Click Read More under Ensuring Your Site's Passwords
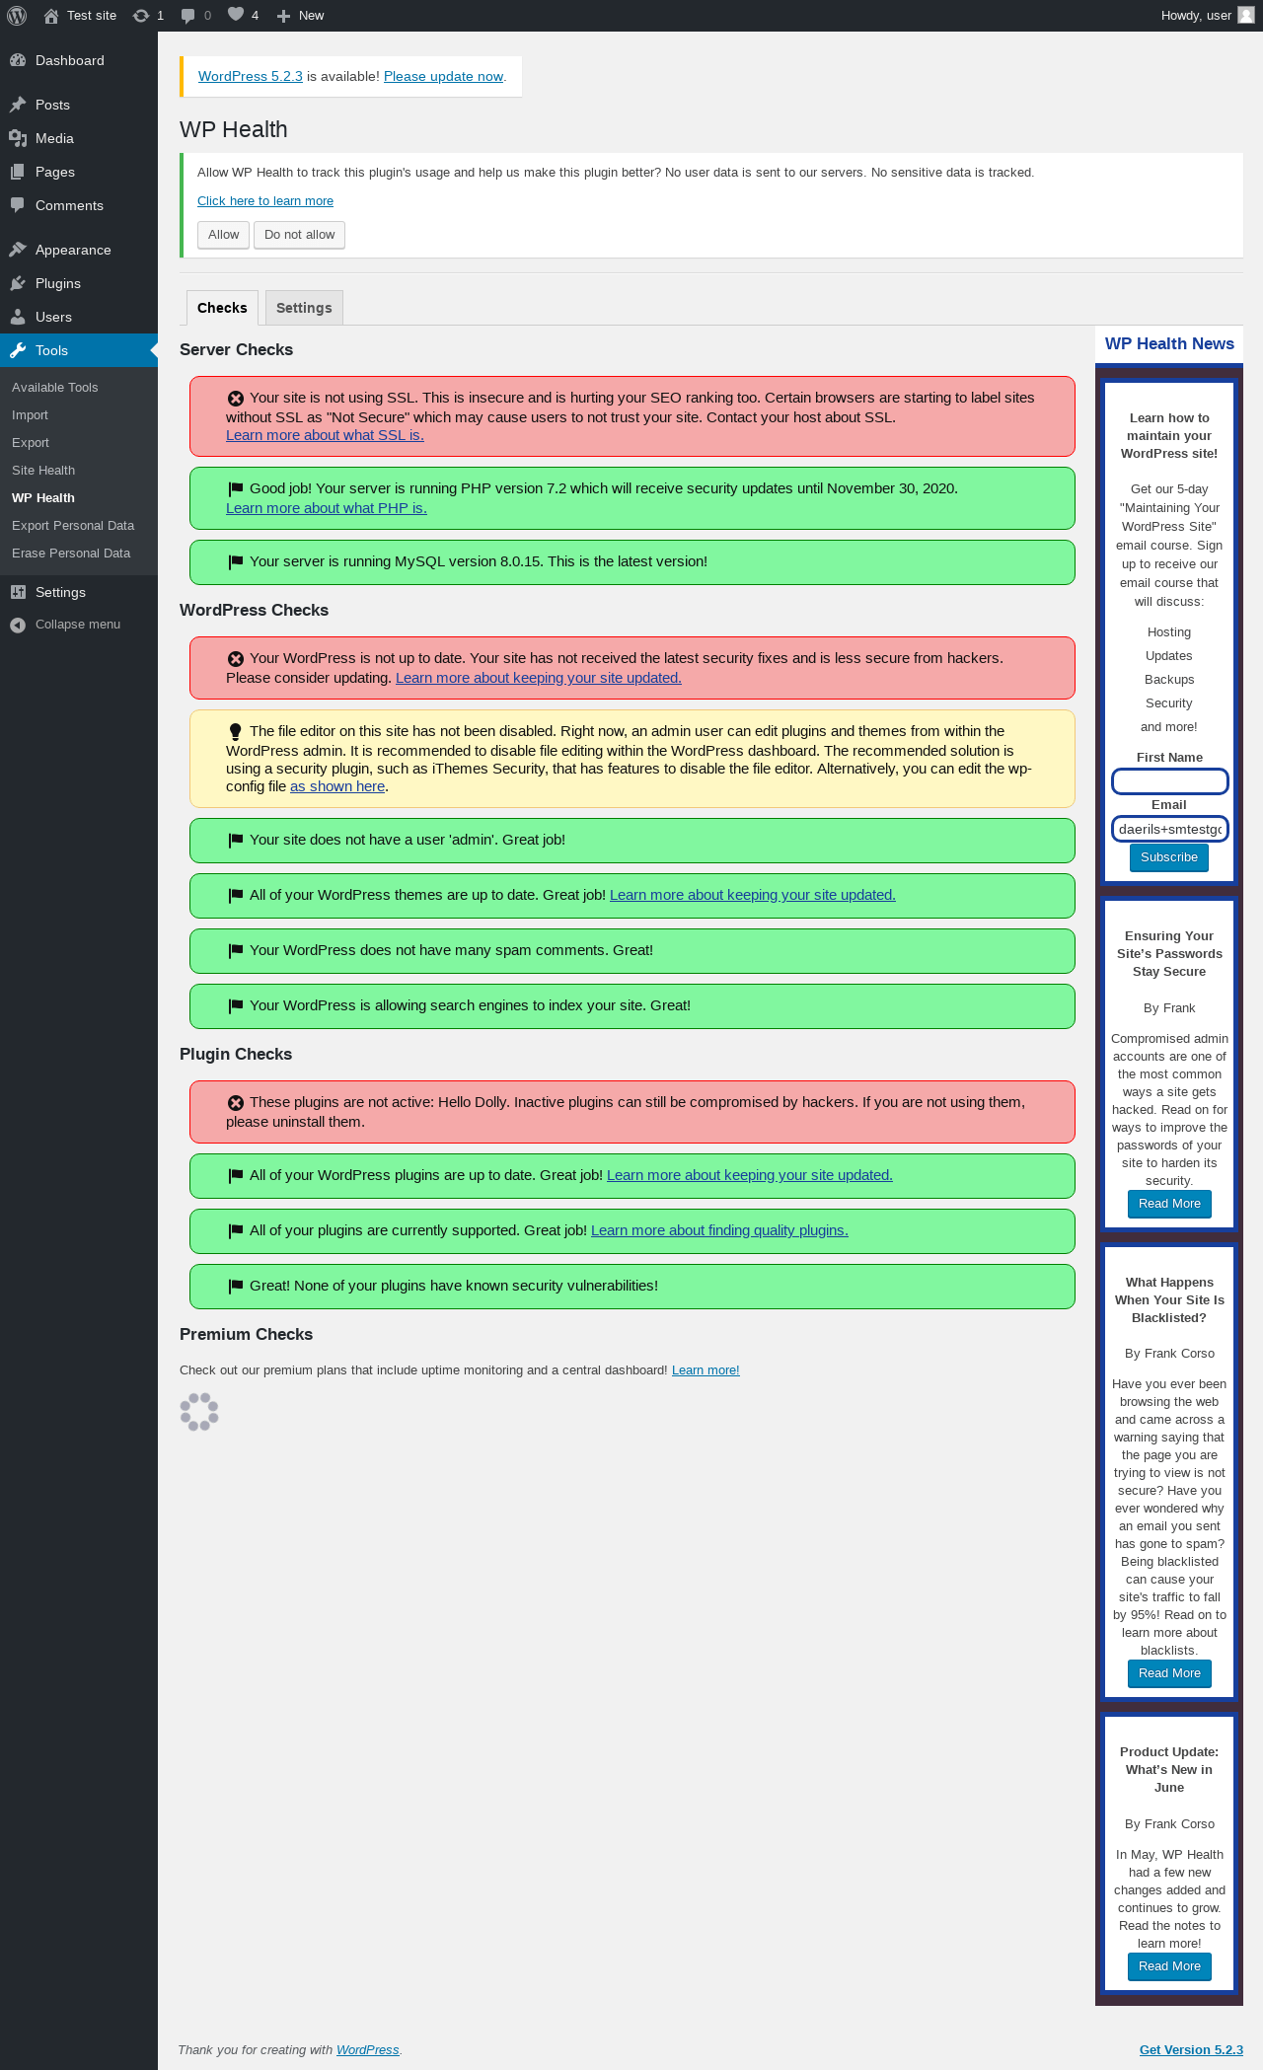This screenshot has width=1263, height=2070. point(1169,1204)
